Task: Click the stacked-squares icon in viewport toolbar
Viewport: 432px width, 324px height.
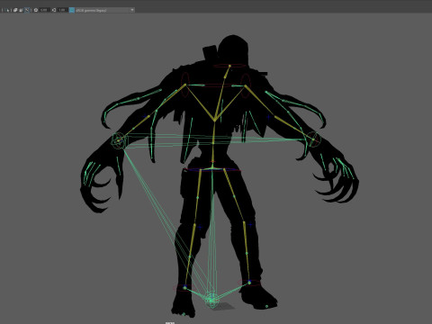Action: coord(15,10)
